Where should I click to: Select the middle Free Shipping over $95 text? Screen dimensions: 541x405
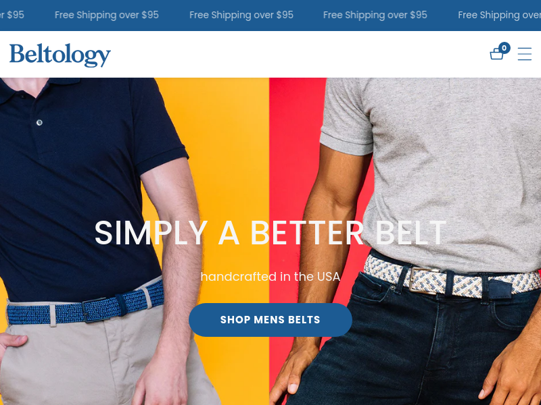point(241,15)
